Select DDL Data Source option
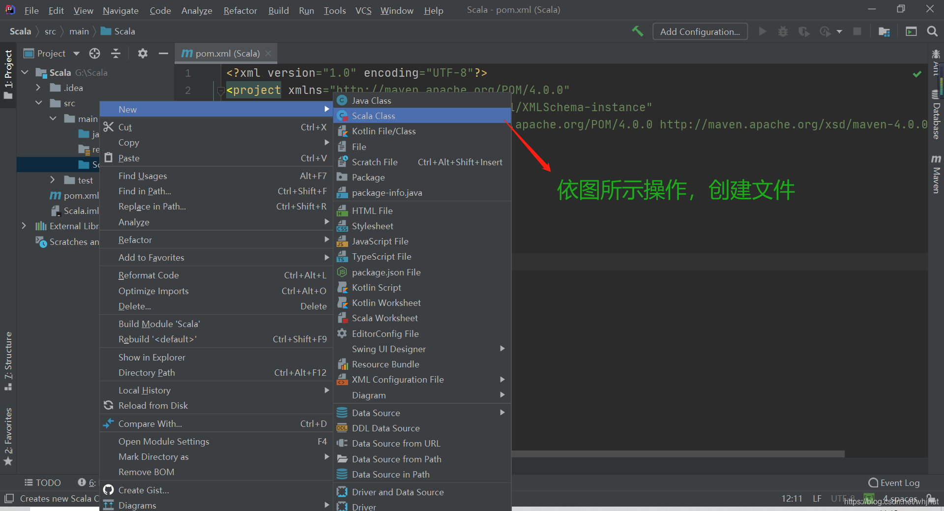The height and width of the screenshot is (511, 944). click(x=422, y=428)
